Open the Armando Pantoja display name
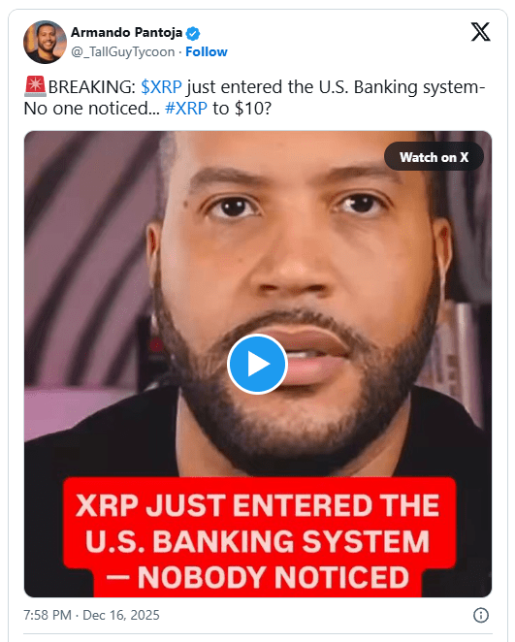Viewport: 515px width, 642px height. pyautogui.click(x=126, y=32)
